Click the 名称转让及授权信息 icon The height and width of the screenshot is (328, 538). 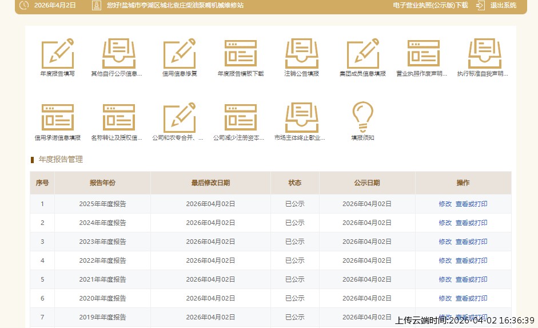[118, 118]
